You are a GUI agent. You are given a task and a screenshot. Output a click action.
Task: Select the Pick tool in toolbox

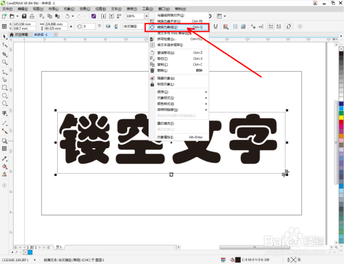tap(4, 37)
